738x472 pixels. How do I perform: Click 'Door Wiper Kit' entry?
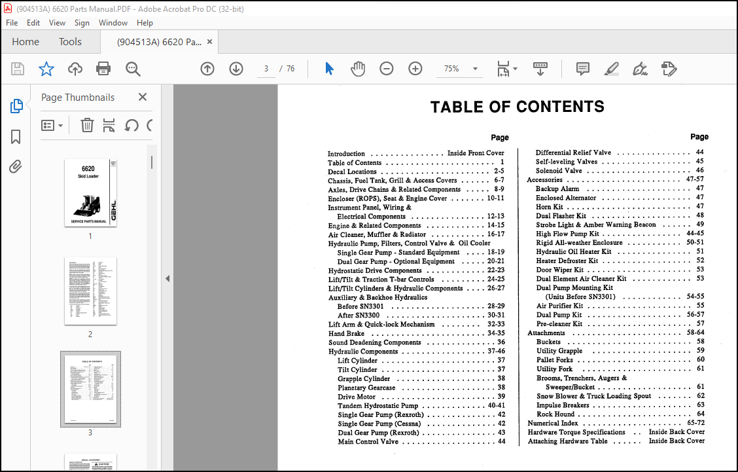(x=559, y=270)
